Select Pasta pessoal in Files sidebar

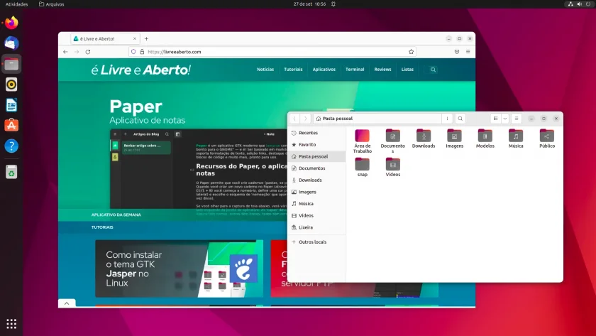pyautogui.click(x=317, y=156)
